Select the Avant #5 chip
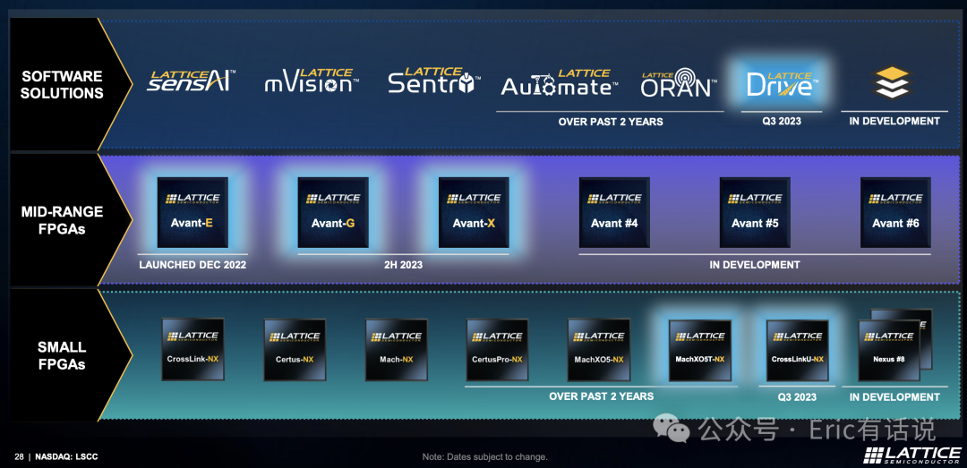The image size is (967, 468). pos(755,213)
